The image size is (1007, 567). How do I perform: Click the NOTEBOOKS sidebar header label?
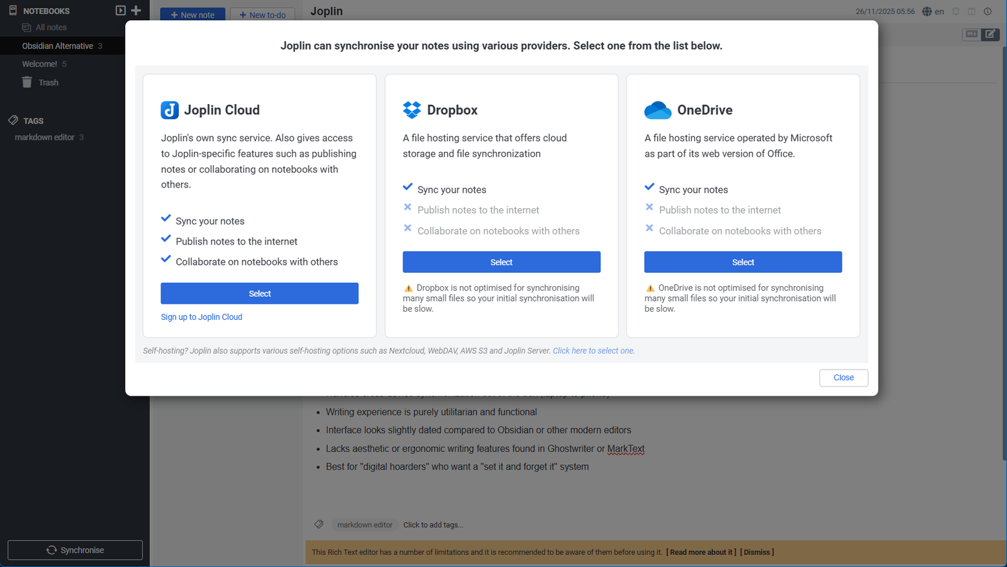pos(46,11)
